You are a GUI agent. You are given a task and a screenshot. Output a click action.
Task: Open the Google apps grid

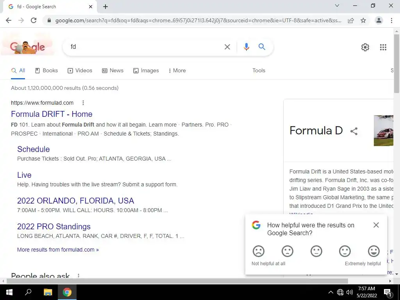click(383, 47)
